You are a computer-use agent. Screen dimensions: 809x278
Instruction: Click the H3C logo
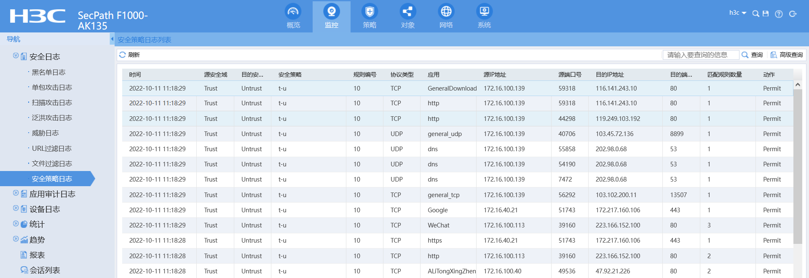[38, 16]
